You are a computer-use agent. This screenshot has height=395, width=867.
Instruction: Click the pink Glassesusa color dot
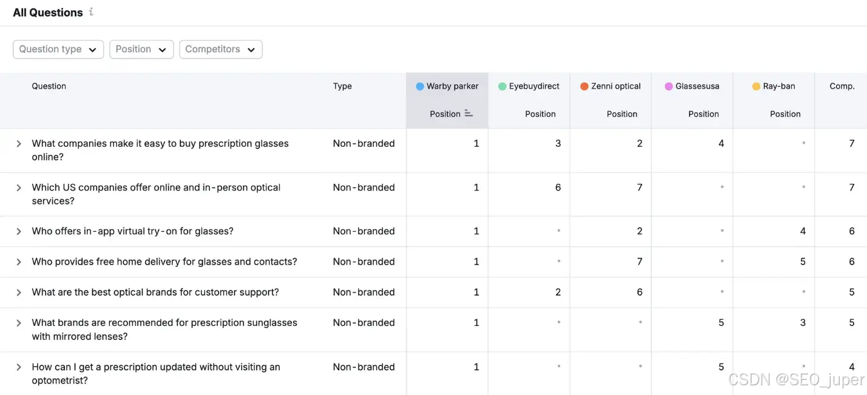point(669,86)
